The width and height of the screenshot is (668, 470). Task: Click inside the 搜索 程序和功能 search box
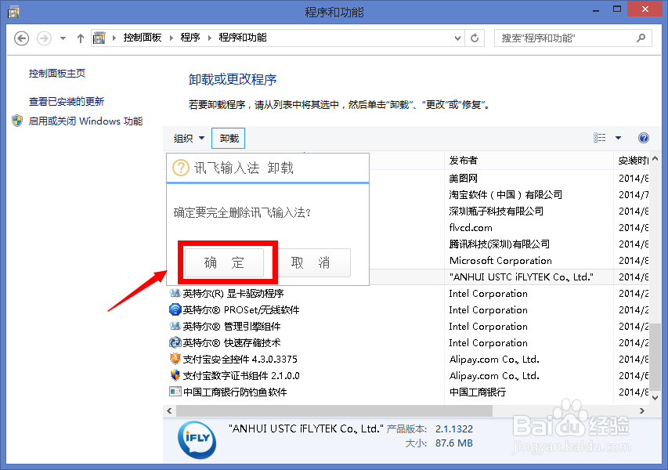(x=572, y=38)
